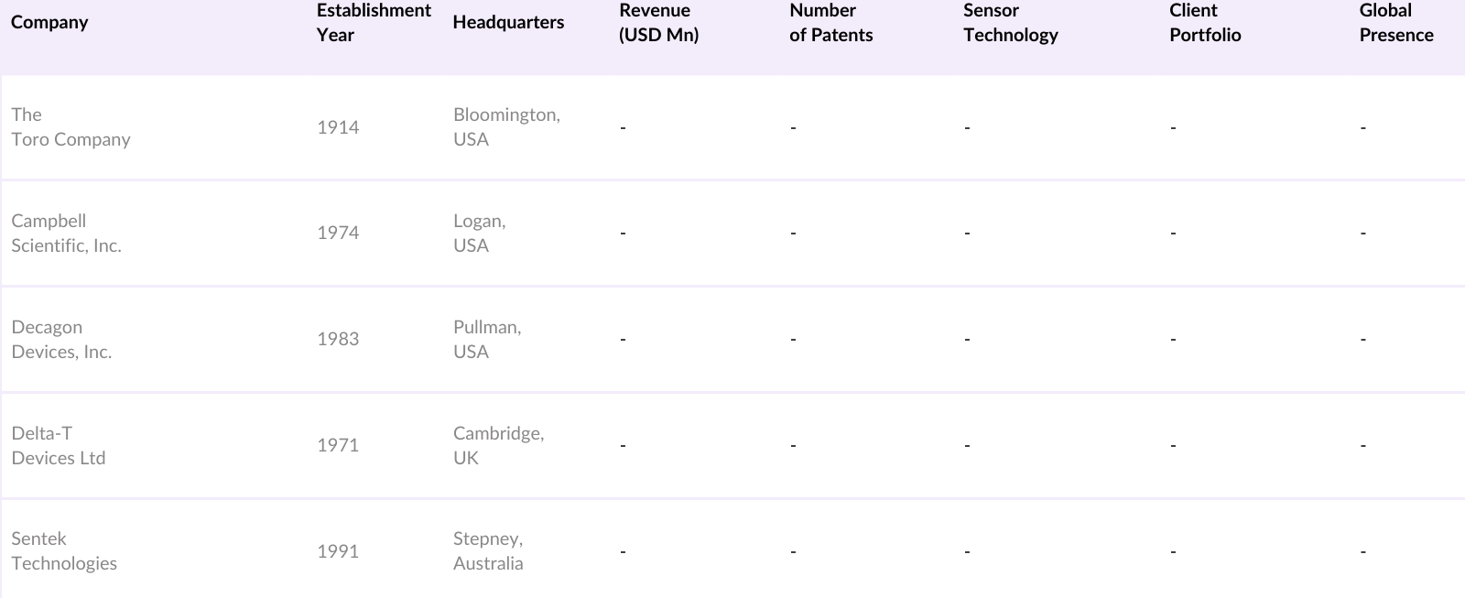The image size is (1465, 598).
Task: Click the 1991 establishment year cell
Action: (338, 551)
